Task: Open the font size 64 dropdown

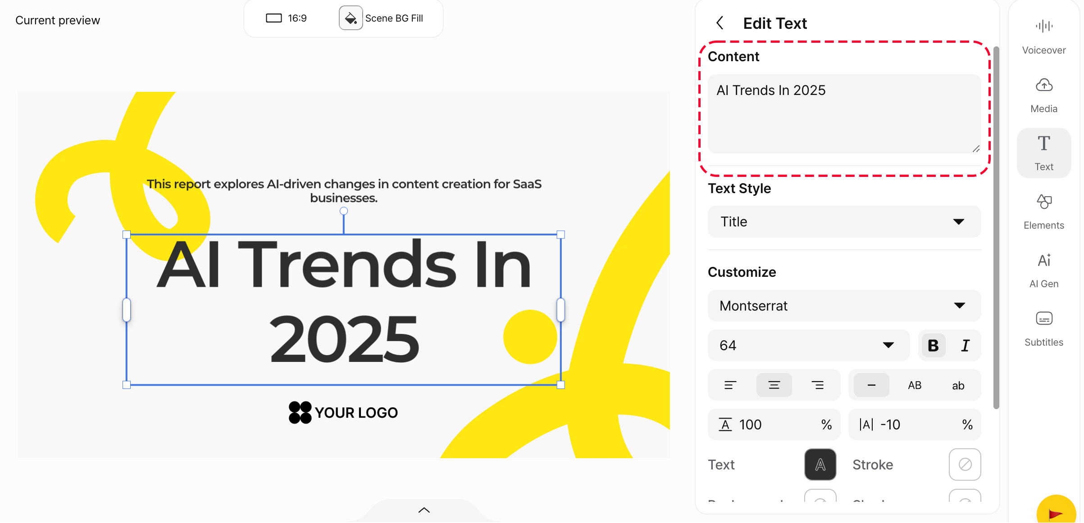Action: point(808,345)
